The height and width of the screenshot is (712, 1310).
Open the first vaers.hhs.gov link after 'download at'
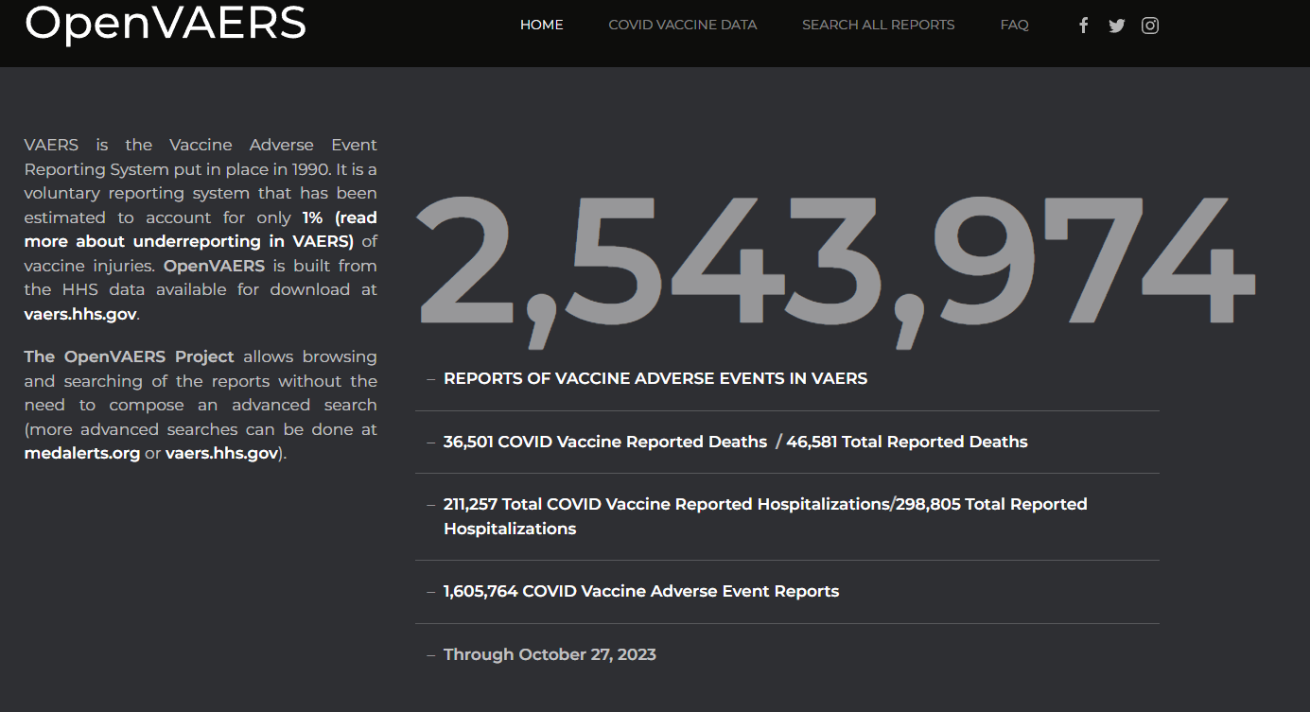[x=80, y=314]
